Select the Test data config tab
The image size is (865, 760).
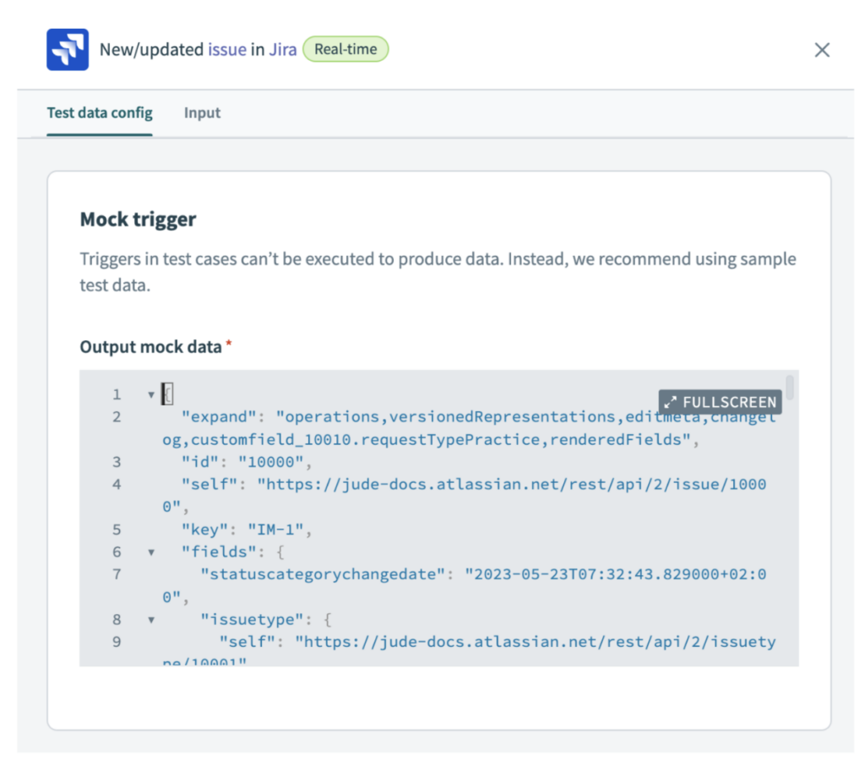tap(99, 112)
